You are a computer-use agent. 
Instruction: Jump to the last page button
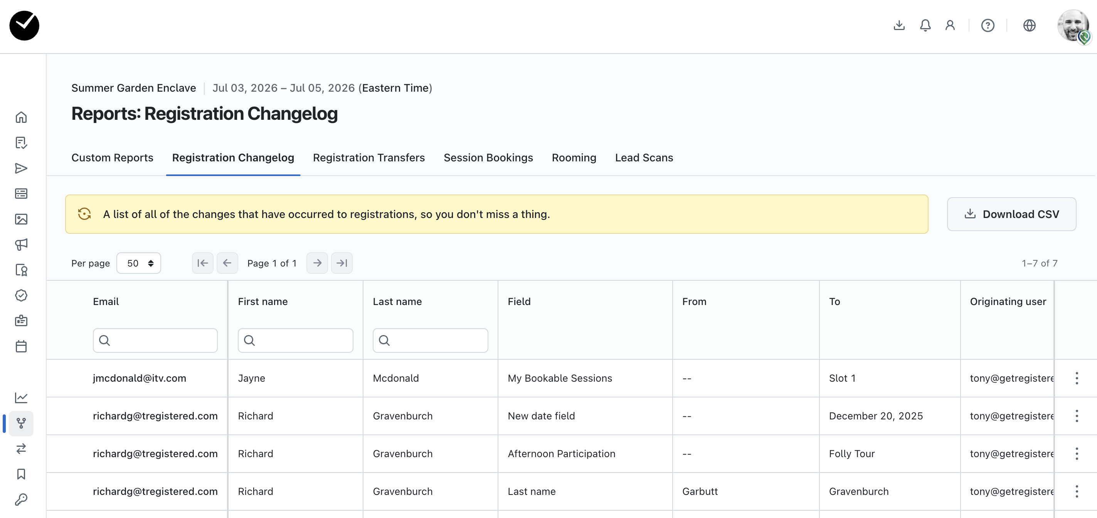coord(342,263)
